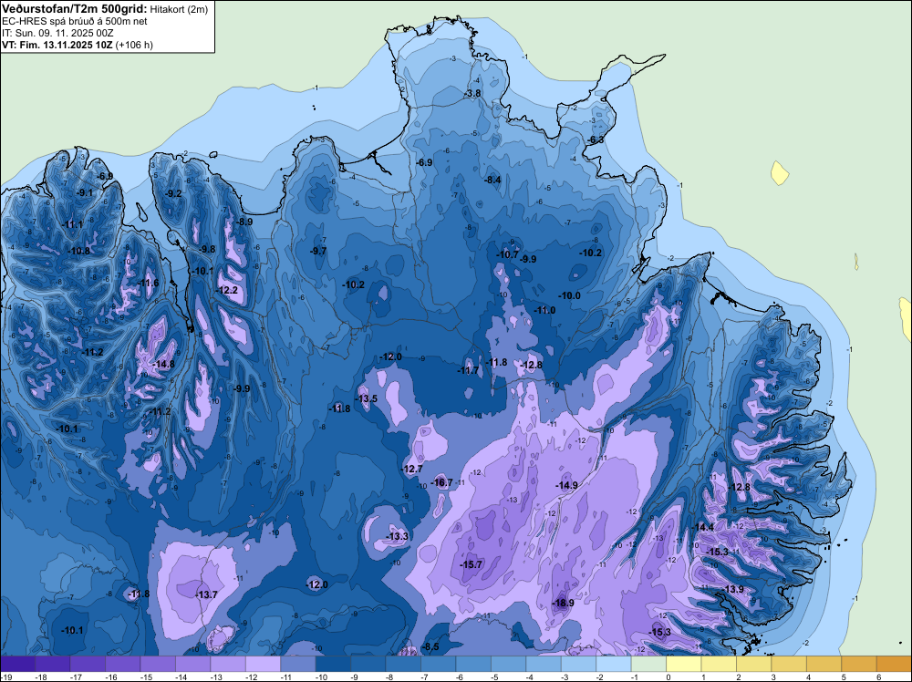Click the -11.0 temperature value
Viewport: 912px width, 682px height.
point(545,311)
